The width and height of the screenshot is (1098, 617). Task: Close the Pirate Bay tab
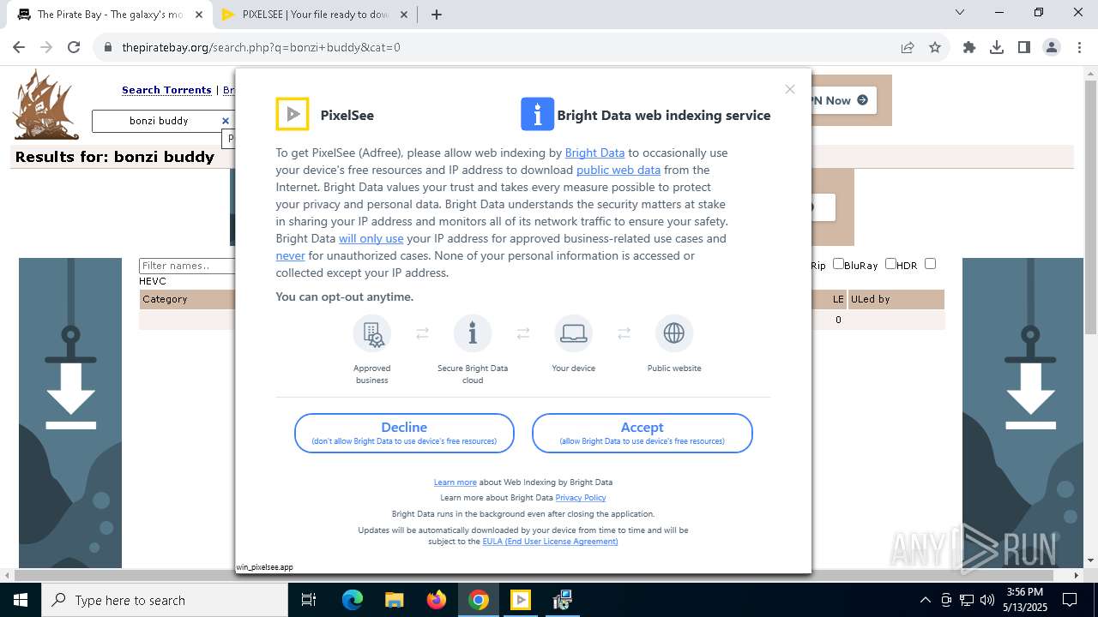pyautogui.click(x=199, y=15)
